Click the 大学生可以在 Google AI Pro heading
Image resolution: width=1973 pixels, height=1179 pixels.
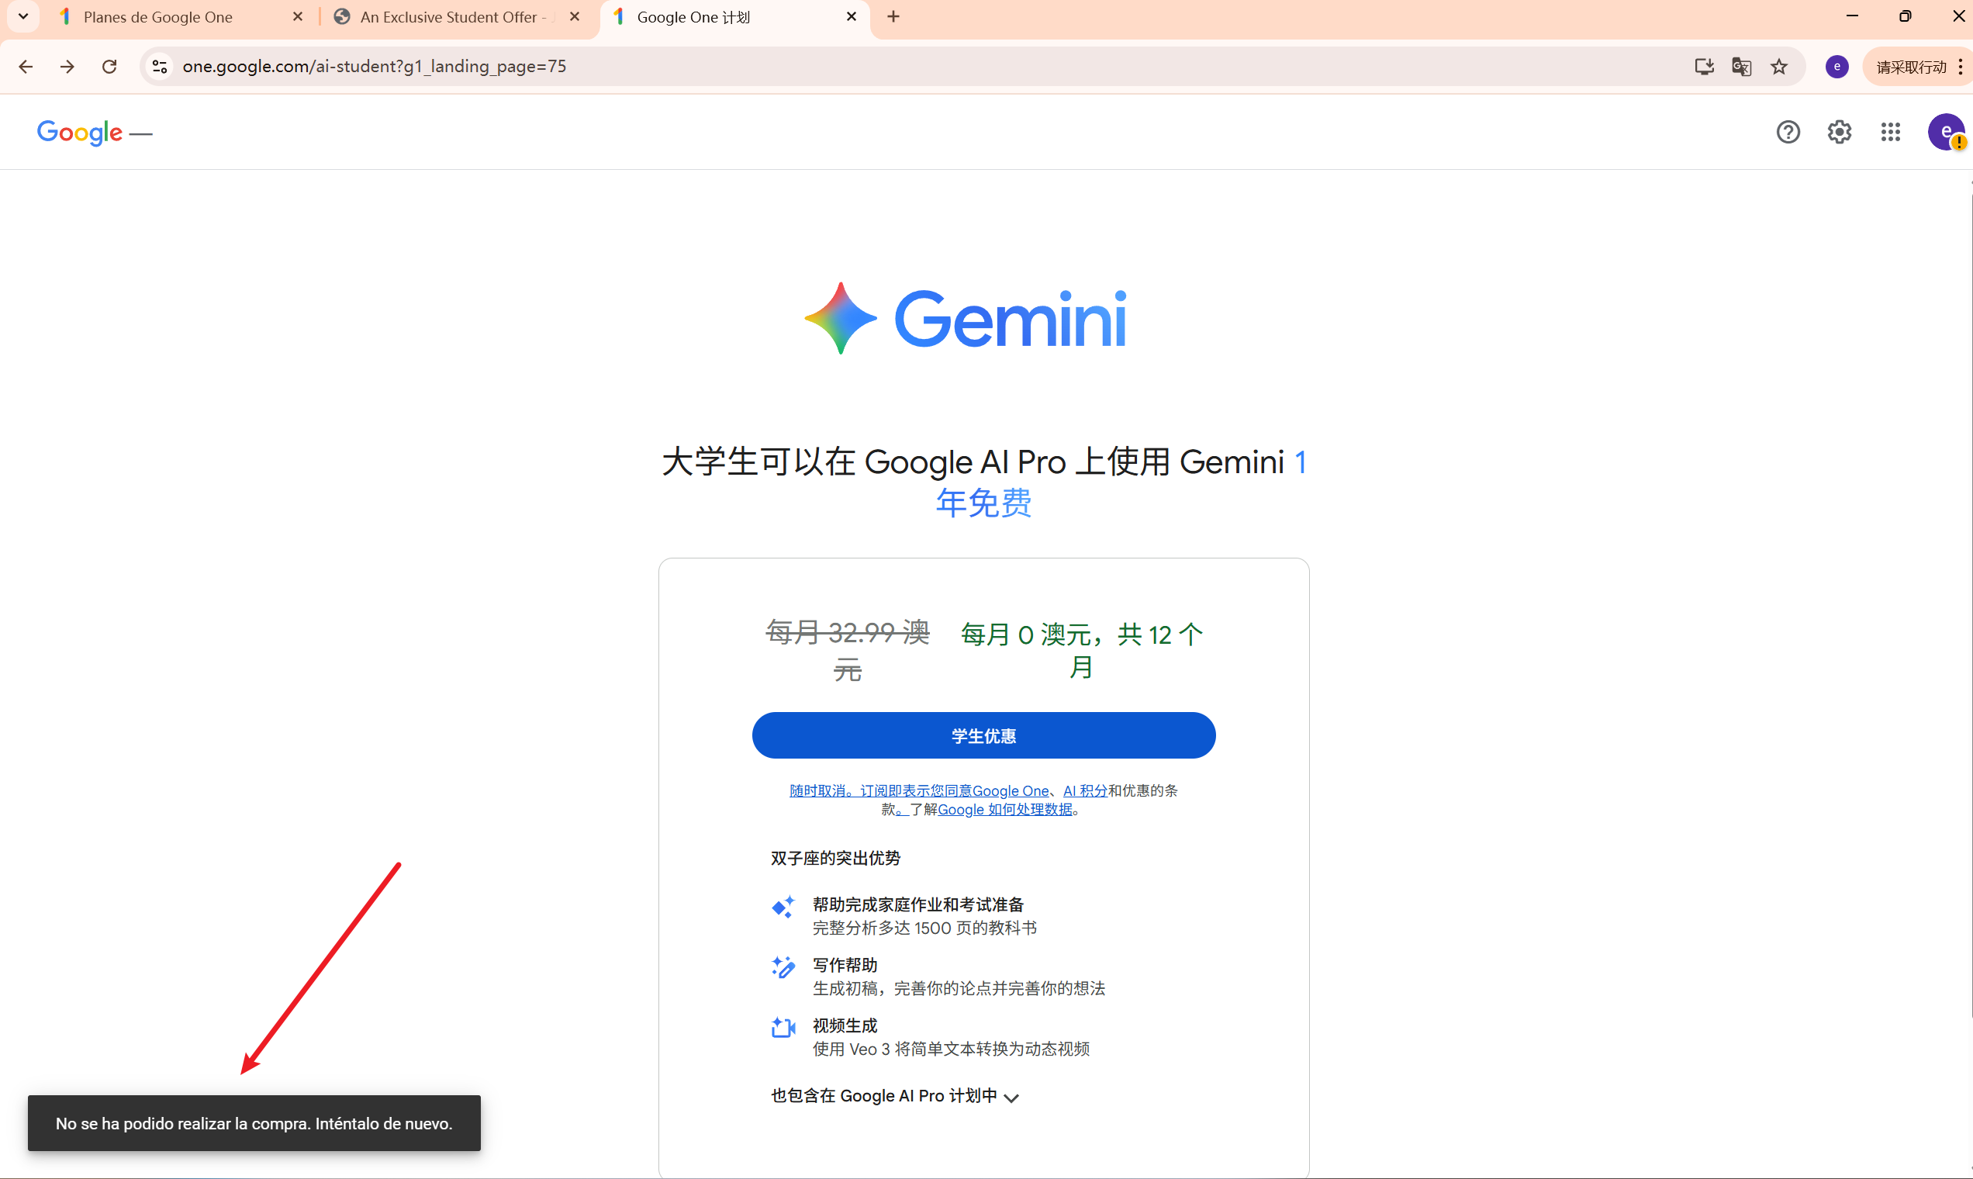(x=983, y=482)
